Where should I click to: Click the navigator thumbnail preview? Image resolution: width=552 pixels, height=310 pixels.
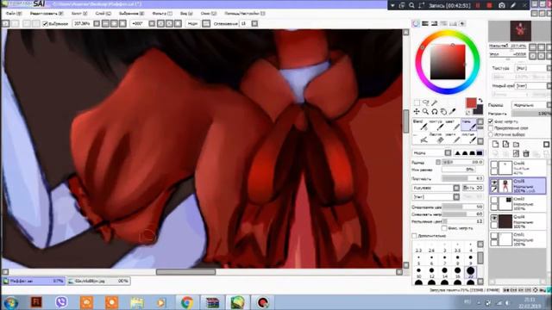pos(520,31)
